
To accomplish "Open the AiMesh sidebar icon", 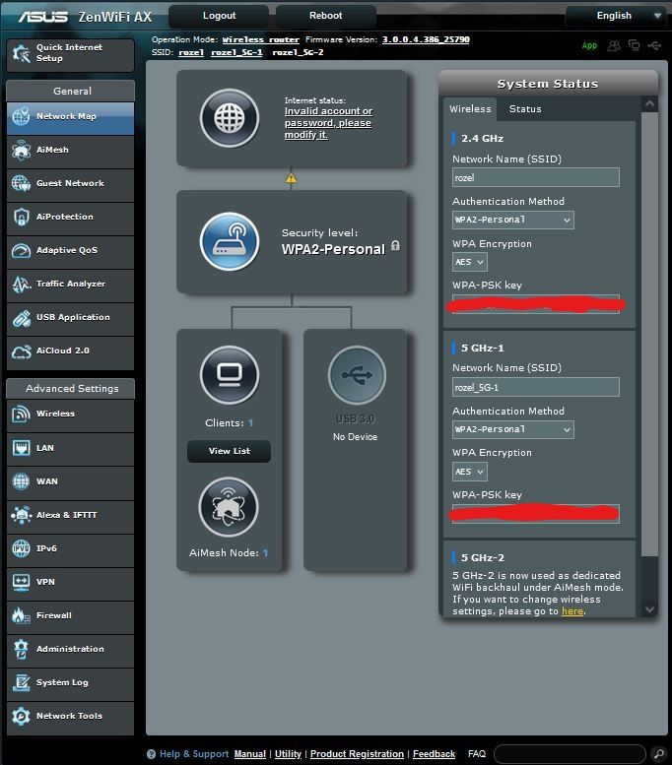I will pyautogui.click(x=21, y=151).
